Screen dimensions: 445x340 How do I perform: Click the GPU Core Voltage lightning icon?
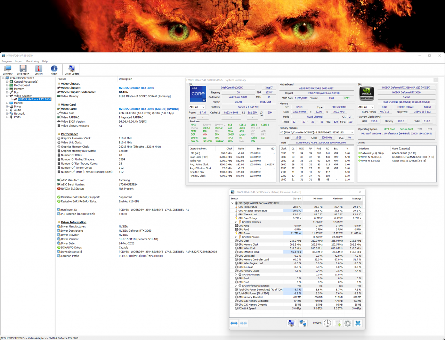click(x=236, y=218)
